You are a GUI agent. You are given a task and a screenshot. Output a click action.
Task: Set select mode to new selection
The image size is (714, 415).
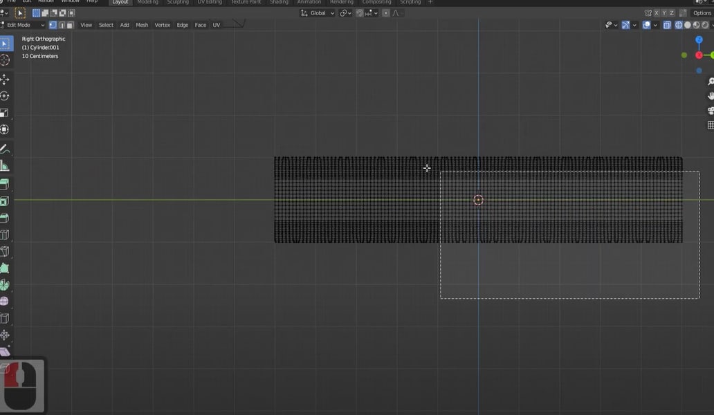(36, 13)
